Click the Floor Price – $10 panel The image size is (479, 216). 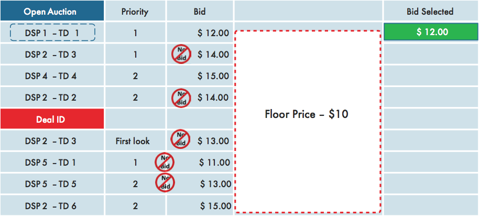point(307,122)
